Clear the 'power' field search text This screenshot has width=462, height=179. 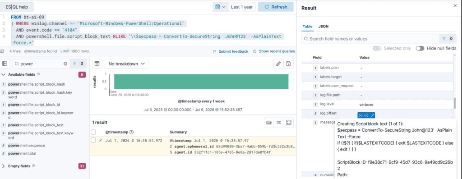[65, 64]
